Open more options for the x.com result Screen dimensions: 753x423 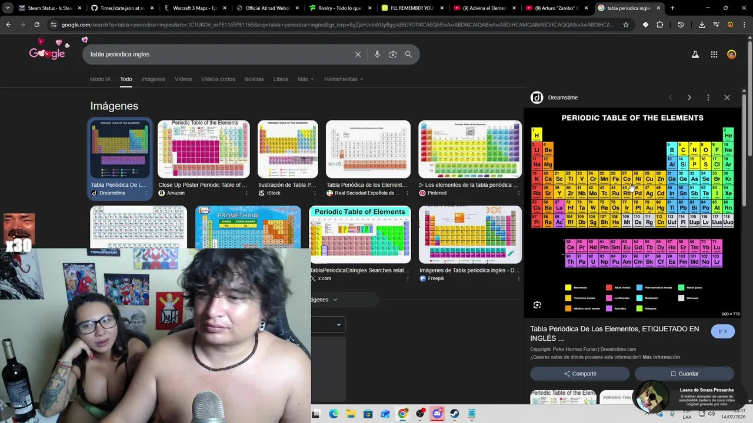[407, 278]
